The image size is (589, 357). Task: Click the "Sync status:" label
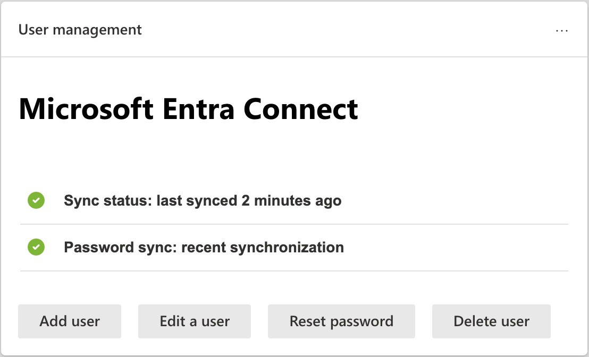coord(108,201)
